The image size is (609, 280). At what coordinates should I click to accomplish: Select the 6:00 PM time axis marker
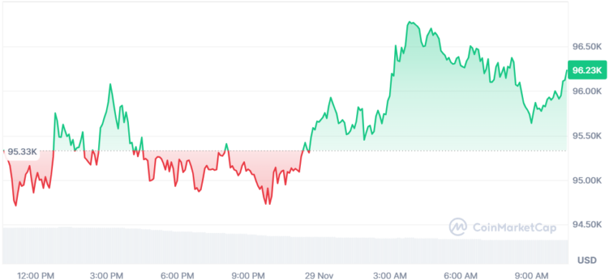[x=178, y=276]
